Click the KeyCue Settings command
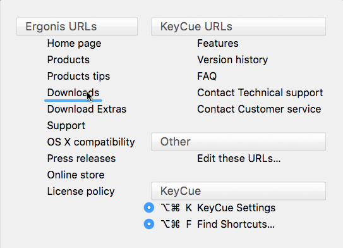This screenshot has width=343, height=248. tap(236, 208)
